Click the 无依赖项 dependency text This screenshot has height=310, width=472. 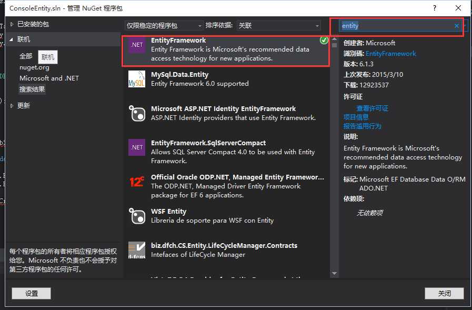coord(369,213)
